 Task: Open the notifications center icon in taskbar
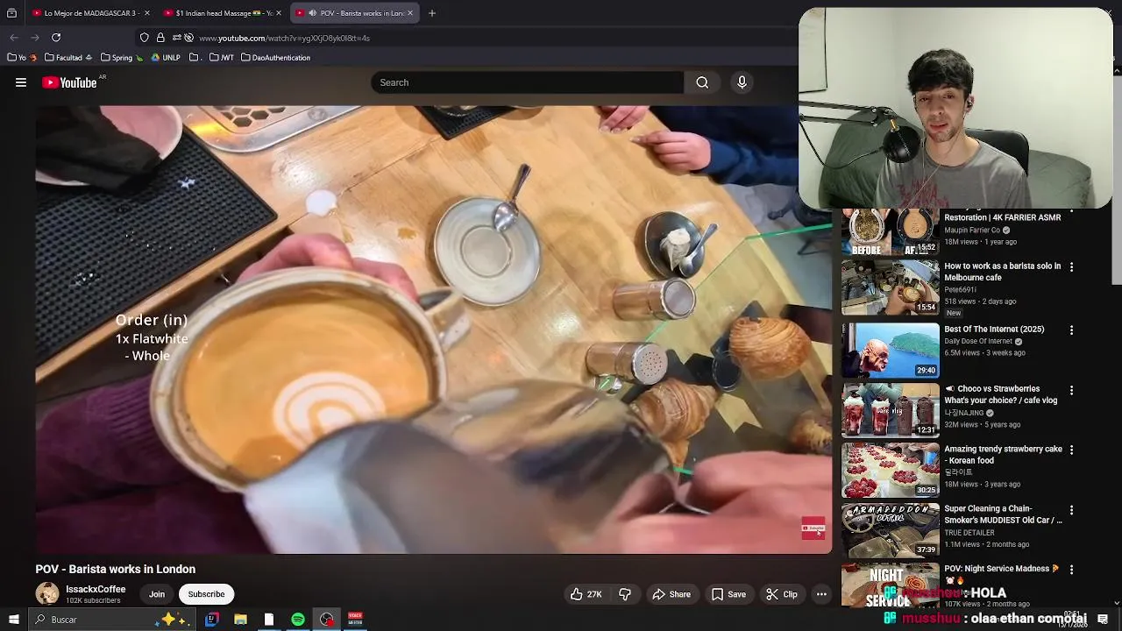click(x=1103, y=620)
